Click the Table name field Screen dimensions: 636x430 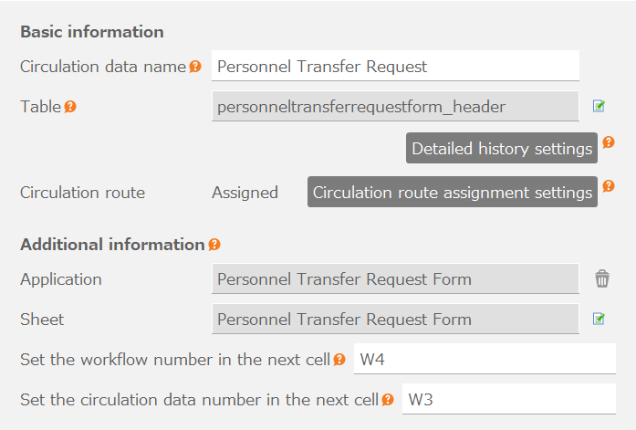[x=395, y=107]
